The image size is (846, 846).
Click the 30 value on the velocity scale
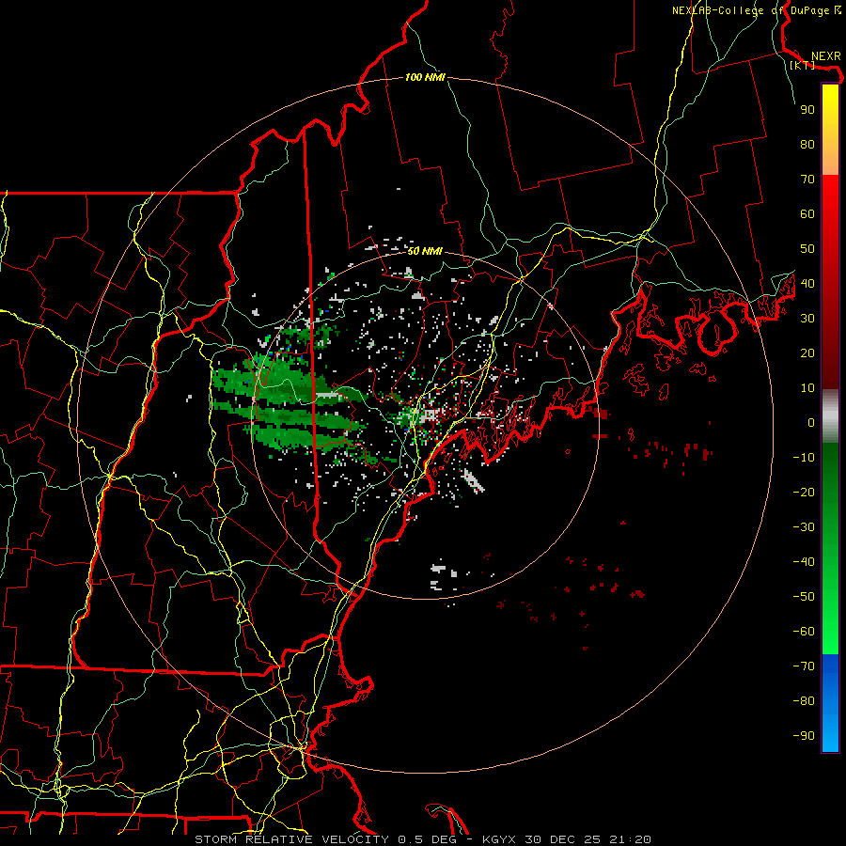(x=807, y=319)
